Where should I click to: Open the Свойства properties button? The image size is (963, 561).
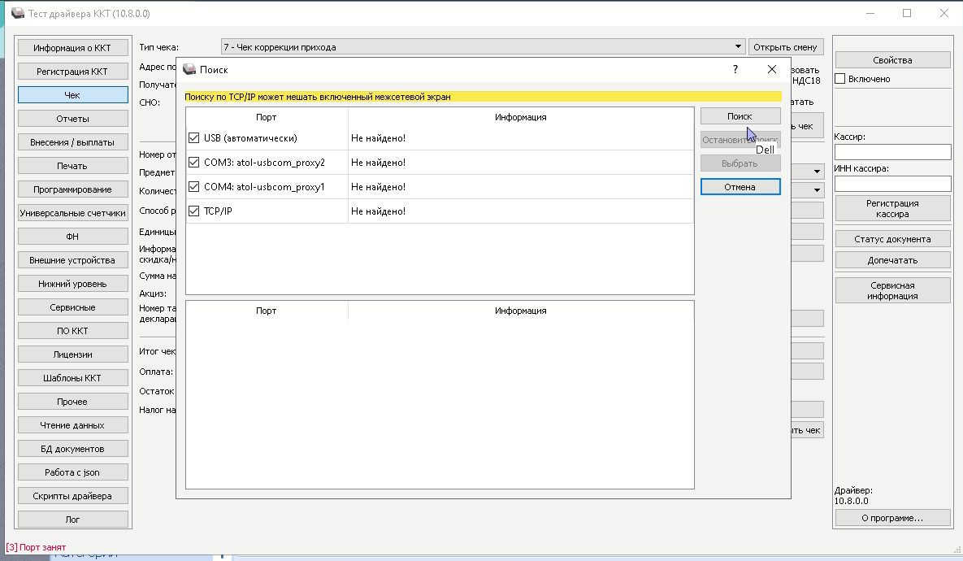coord(892,60)
